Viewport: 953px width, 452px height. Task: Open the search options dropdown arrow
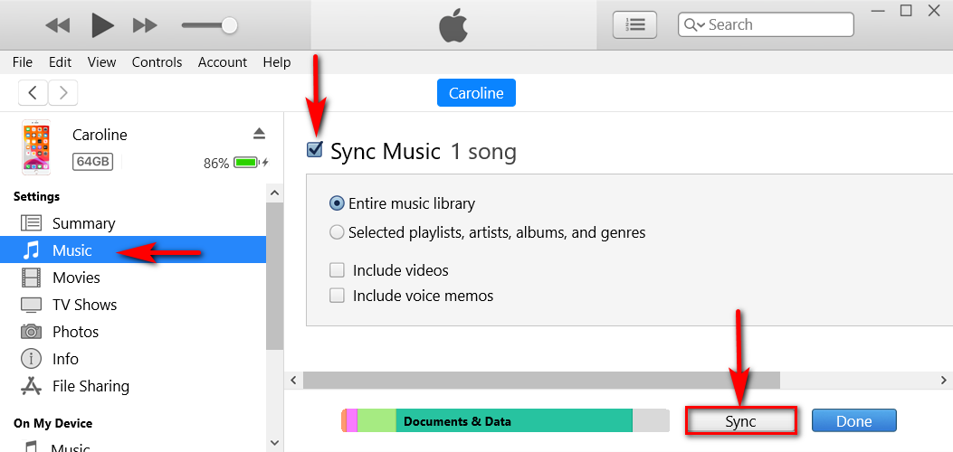(693, 25)
